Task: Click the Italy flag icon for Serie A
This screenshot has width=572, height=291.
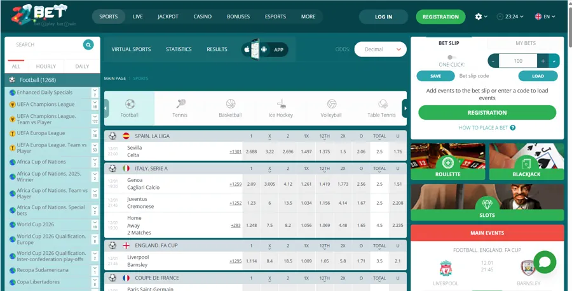Action: click(126, 169)
